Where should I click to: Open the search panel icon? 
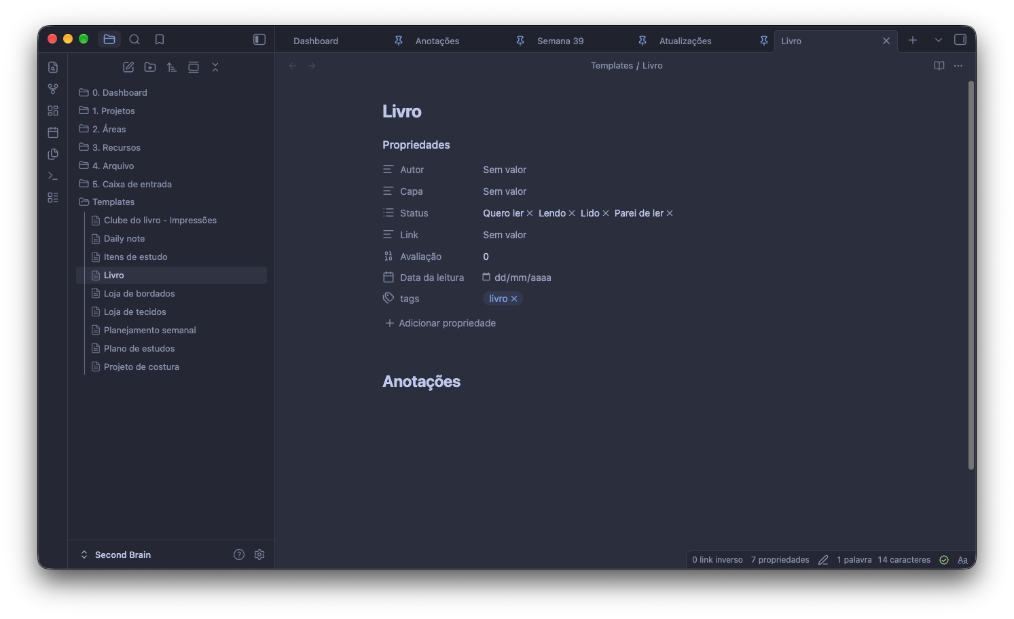pyautogui.click(x=134, y=39)
